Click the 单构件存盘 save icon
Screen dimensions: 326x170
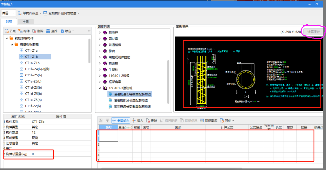(20, 13)
